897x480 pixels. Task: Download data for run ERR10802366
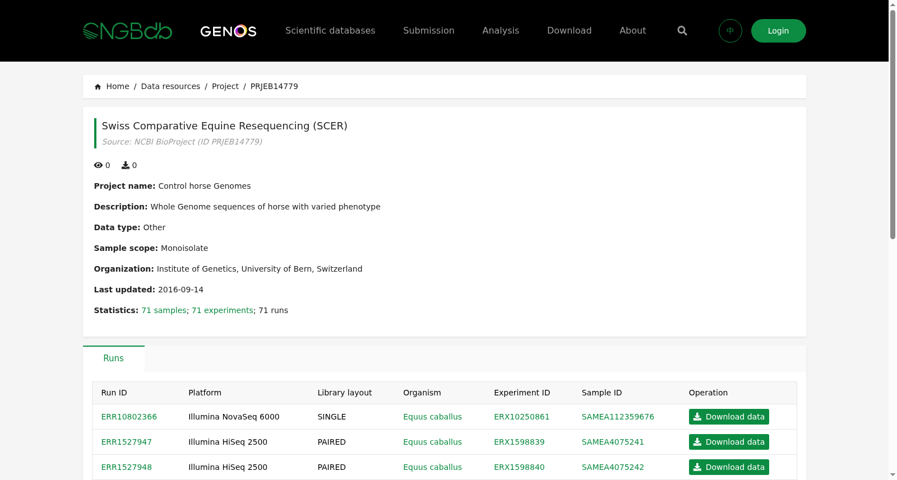click(x=729, y=417)
